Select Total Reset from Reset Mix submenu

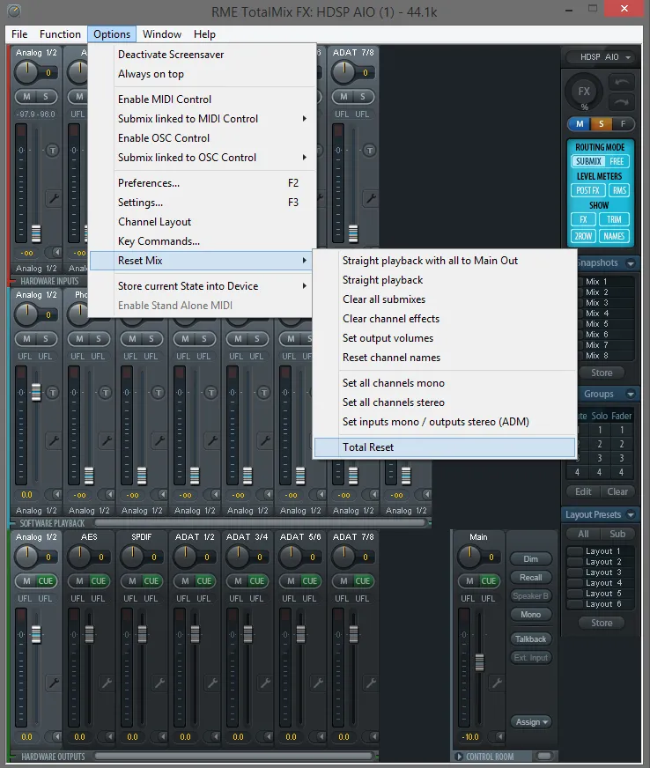pos(445,447)
